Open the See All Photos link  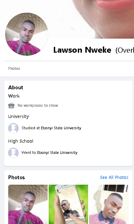coord(114,177)
